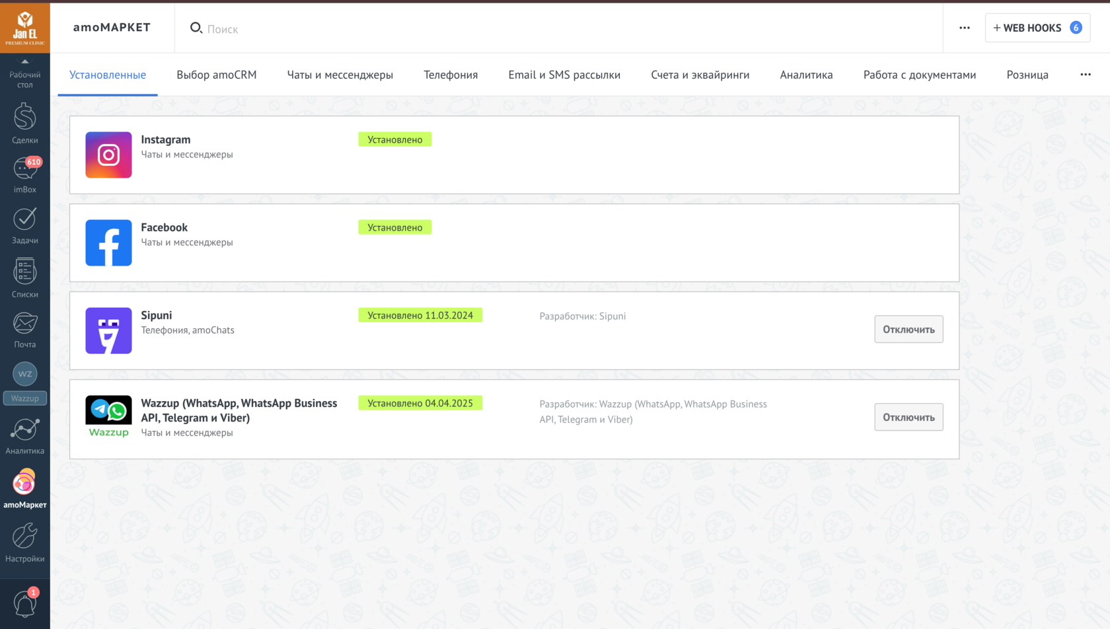Viewport: 1110px width, 629px height.
Task: Switch to the Выбор amoCRM tab
Action: [217, 75]
